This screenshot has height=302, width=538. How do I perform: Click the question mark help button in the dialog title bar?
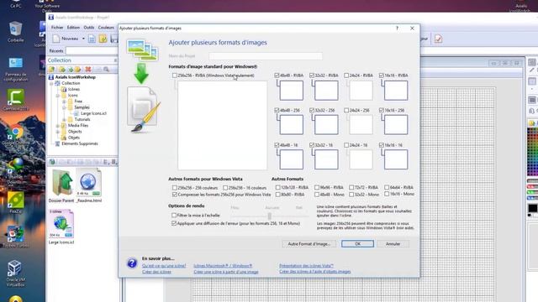click(x=398, y=28)
